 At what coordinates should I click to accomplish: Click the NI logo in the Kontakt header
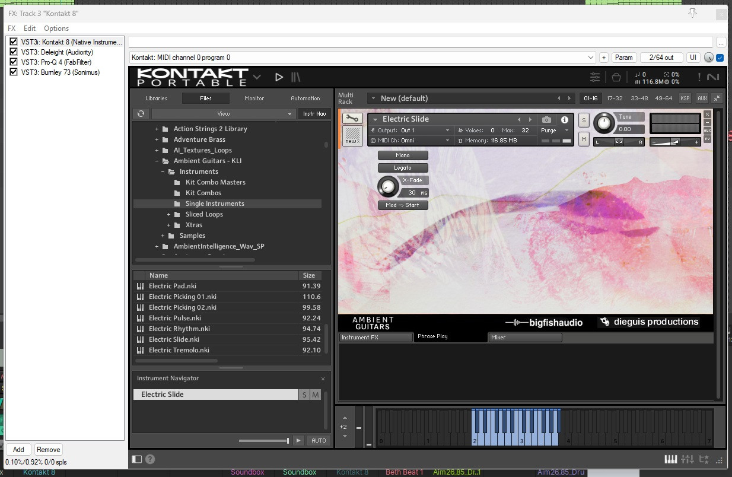[712, 77]
